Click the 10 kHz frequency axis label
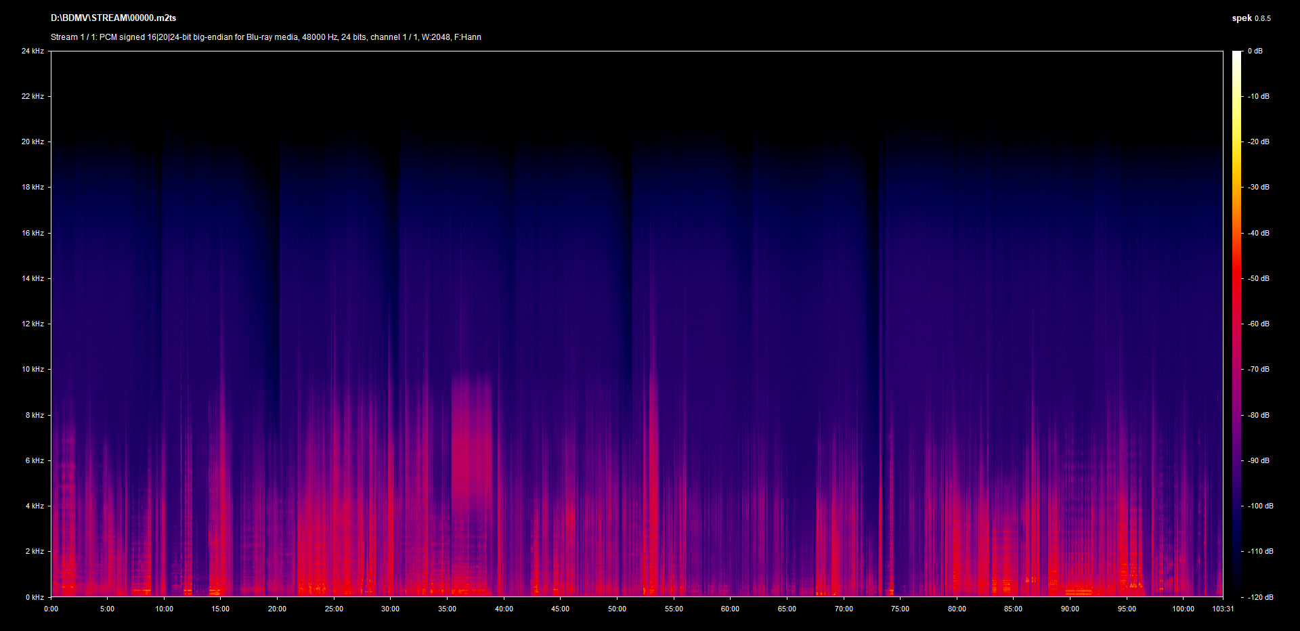 point(32,369)
